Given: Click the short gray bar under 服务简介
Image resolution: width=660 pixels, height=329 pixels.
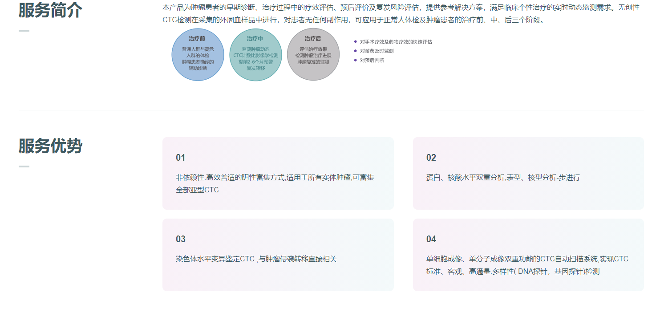Looking at the screenshot, I should [24, 31].
